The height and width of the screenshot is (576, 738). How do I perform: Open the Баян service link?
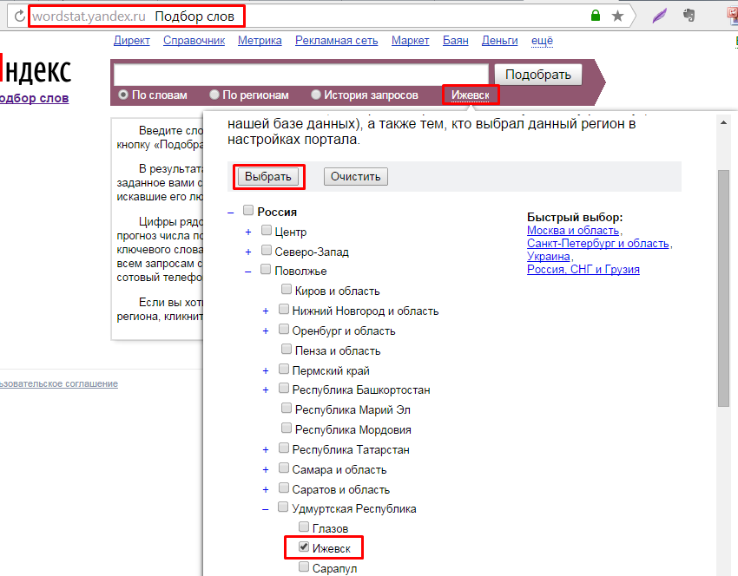456,41
